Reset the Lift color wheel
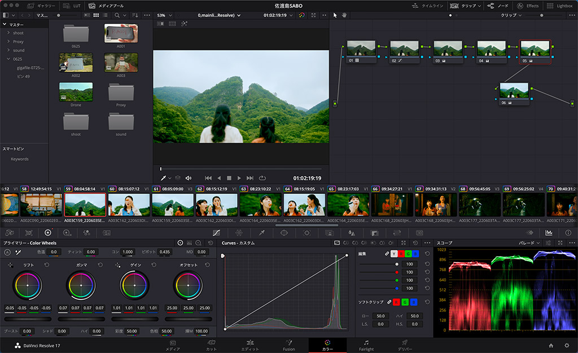This screenshot has width=578, height=353. pos(47,264)
